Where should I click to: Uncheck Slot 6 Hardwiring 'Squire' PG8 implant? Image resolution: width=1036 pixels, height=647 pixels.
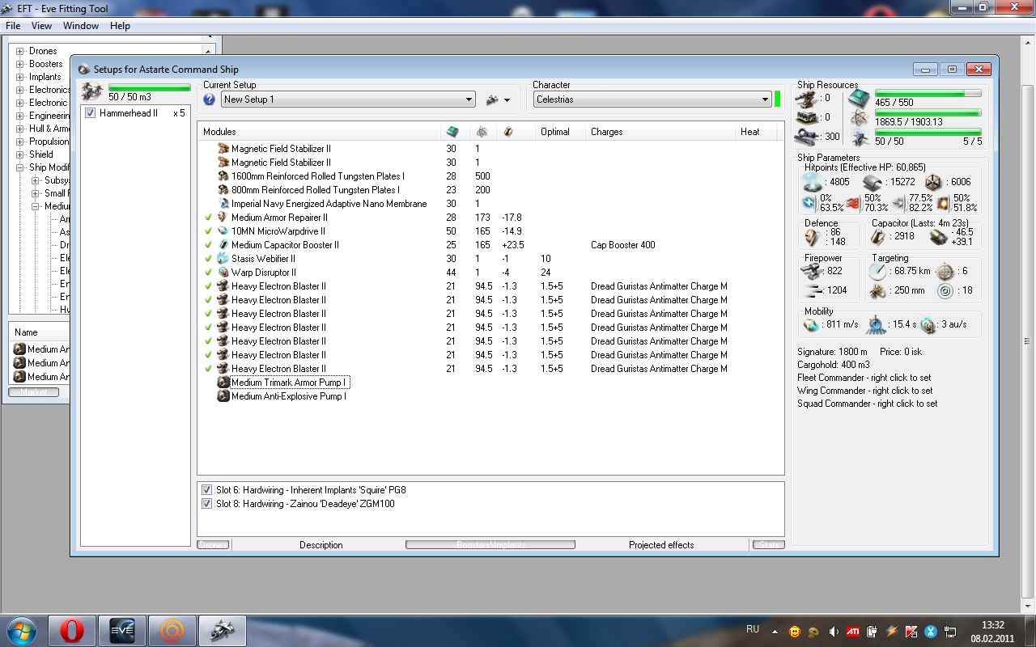[x=207, y=490]
